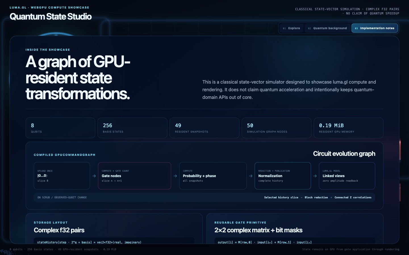
Task: Click the arrow after the Probability + phase card
Action: (x=251, y=176)
